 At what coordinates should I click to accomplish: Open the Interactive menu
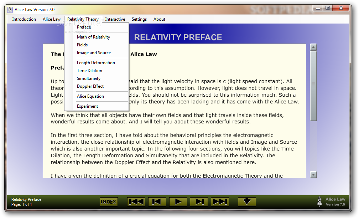coord(115,19)
